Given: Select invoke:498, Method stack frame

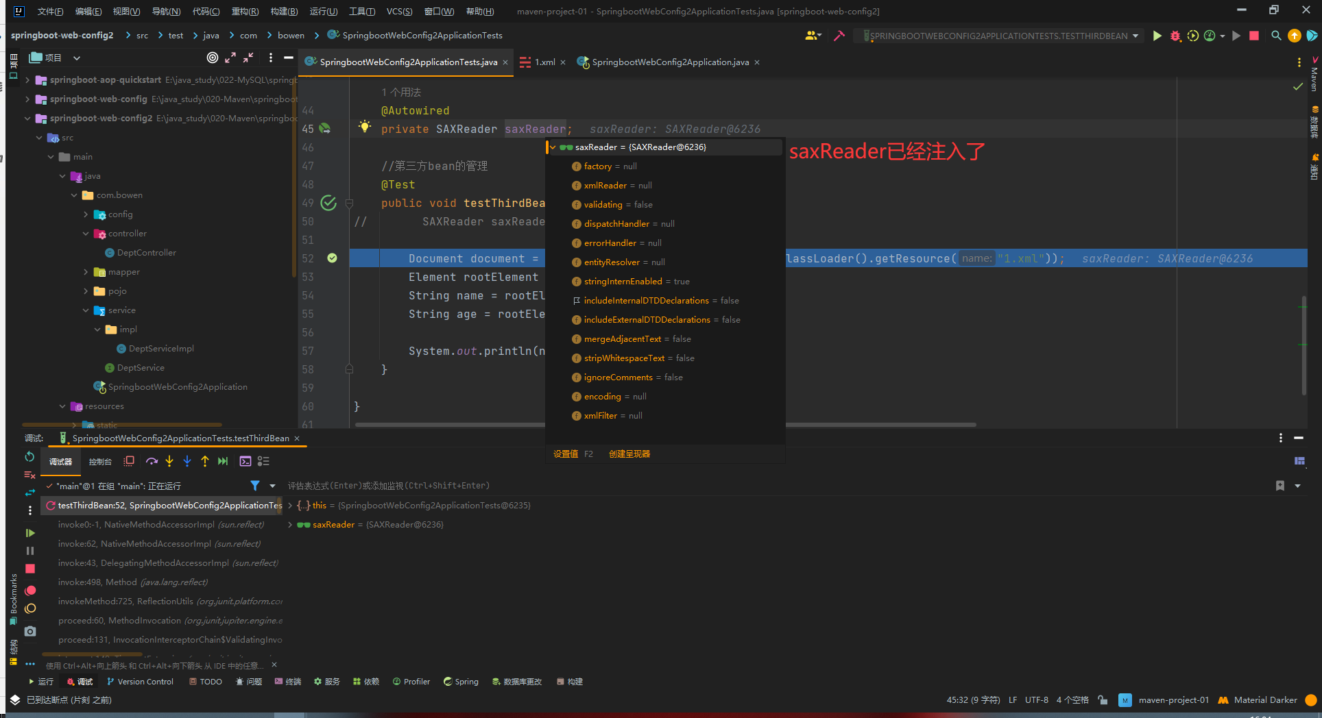Looking at the screenshot, I should [x=132, y=582].
